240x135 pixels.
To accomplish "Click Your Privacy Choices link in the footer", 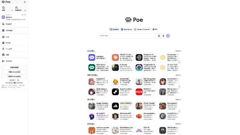I will tap(14, 87).
